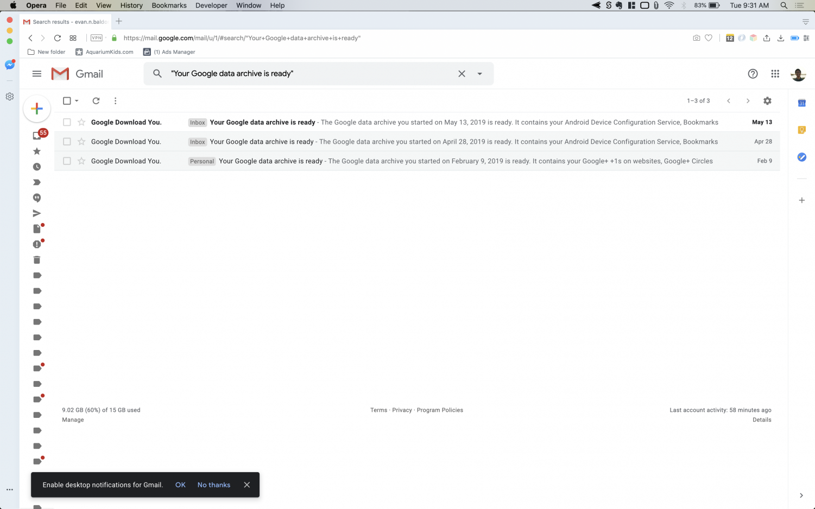Star the Feb 9 Google Download email

tap(81, 161)
